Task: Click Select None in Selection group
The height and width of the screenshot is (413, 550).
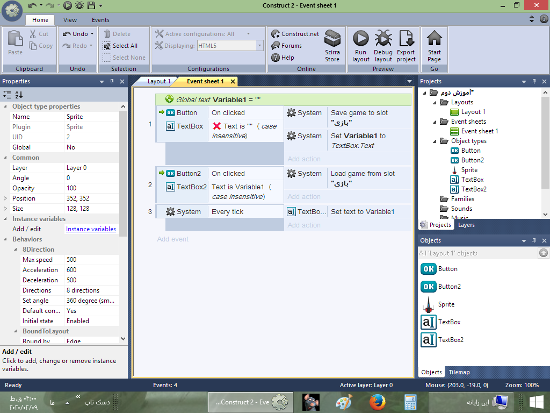Action: click(124, 58)
